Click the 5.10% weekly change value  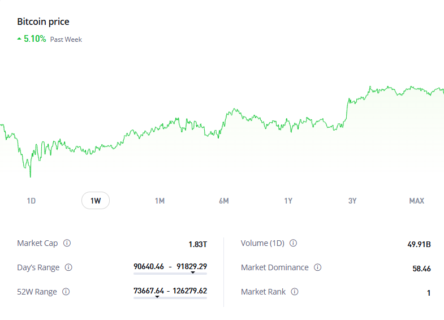(x=35, y=39)
